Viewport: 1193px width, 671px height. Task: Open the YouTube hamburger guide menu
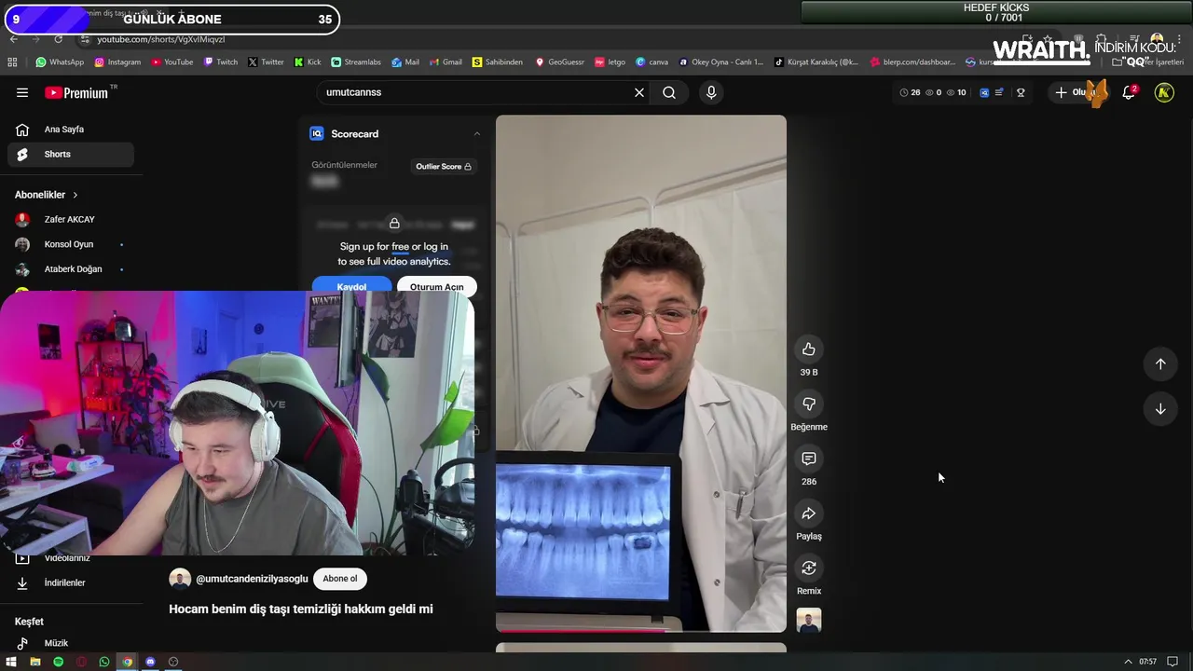(x=22, y=92)
